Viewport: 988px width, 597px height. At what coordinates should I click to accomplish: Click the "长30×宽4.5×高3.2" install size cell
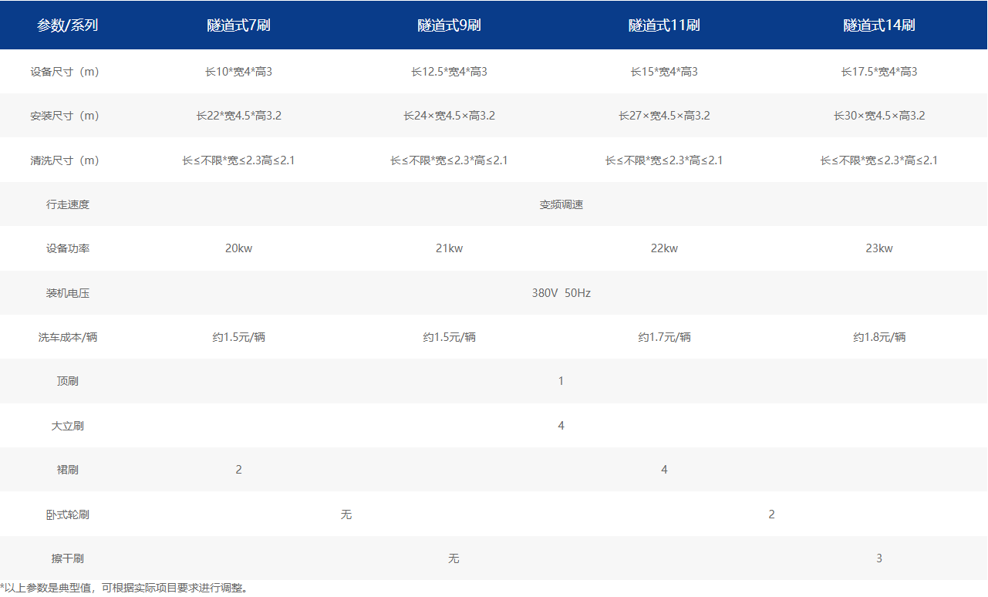click(x=878, y=116)
